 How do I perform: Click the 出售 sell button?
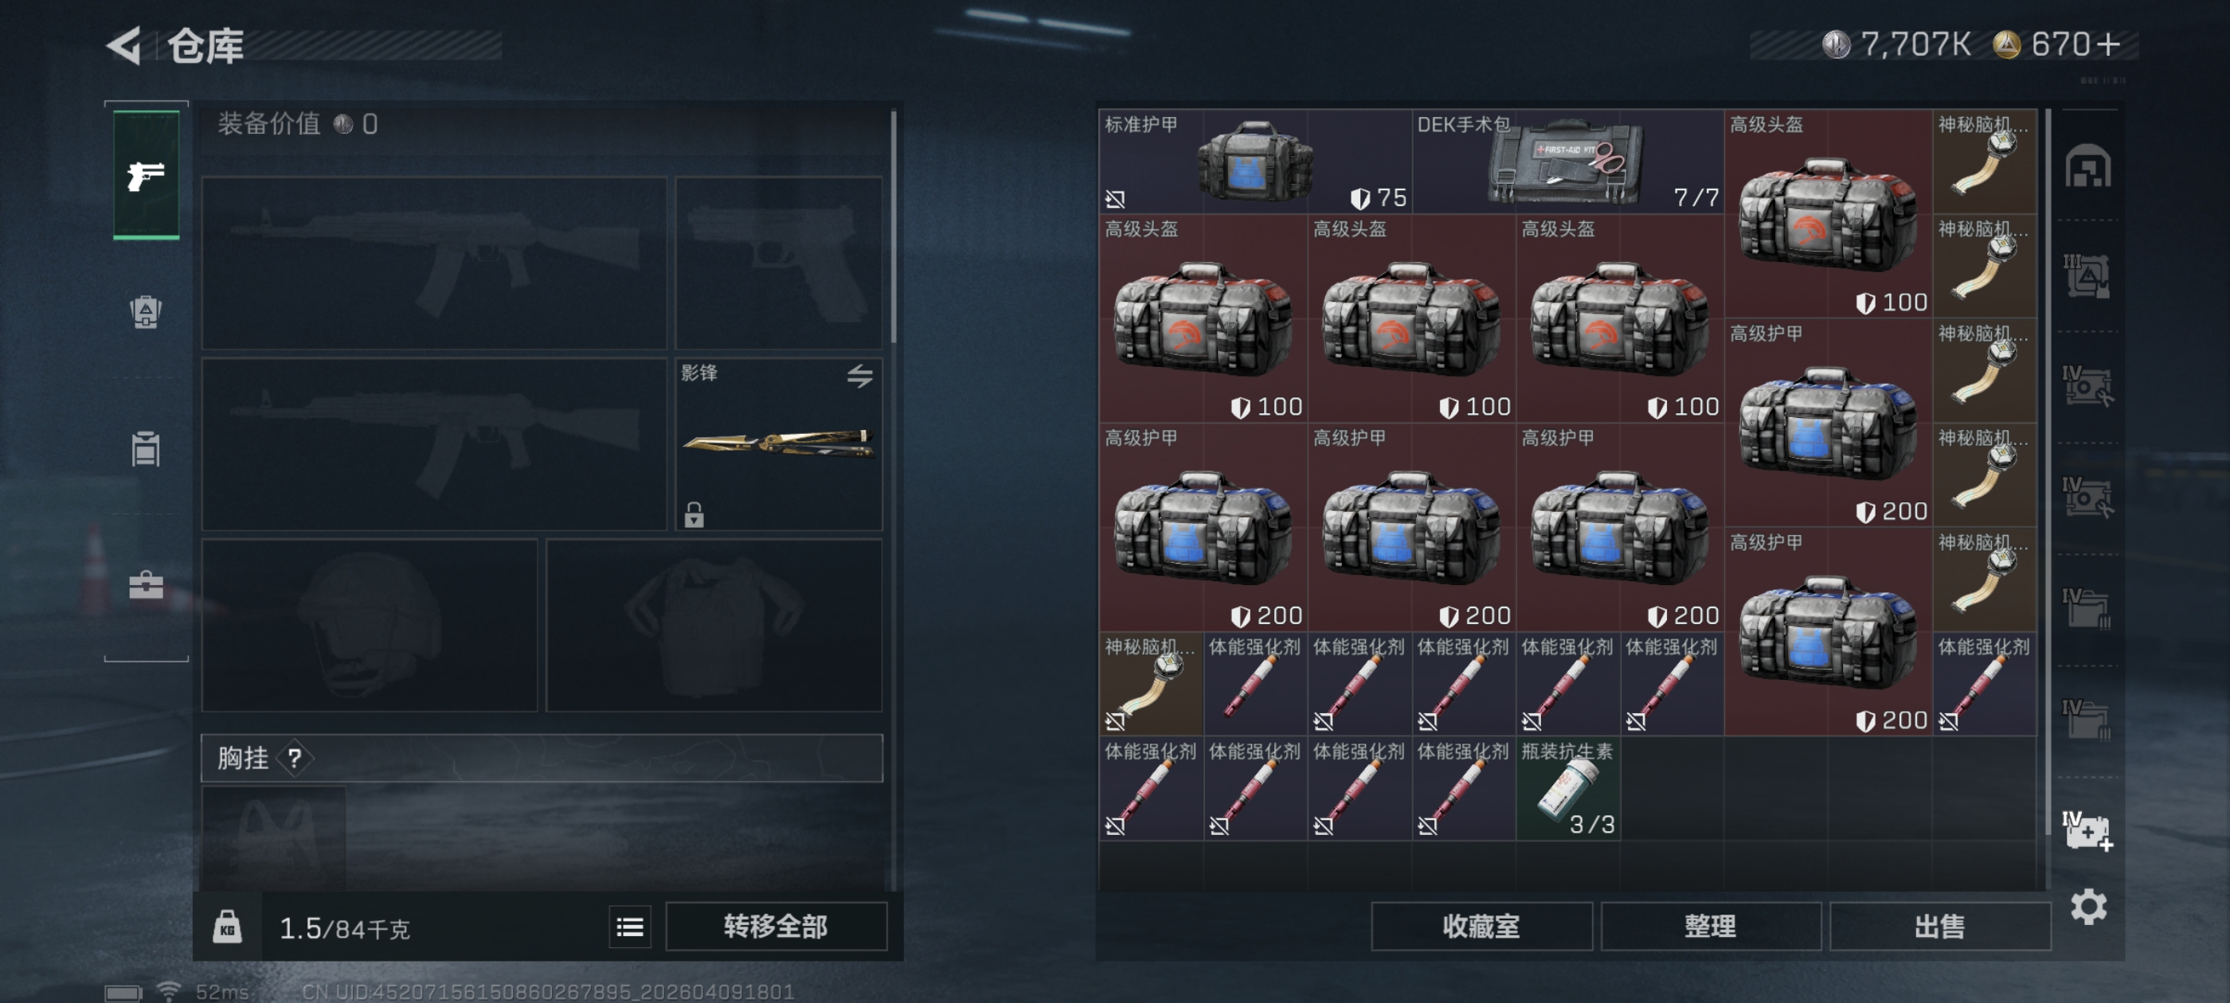click(1940, 927)
